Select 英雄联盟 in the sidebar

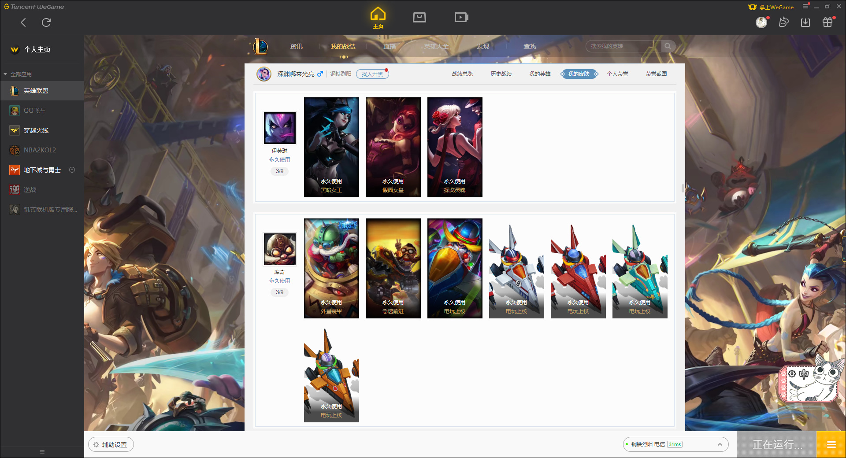pos(42,91)
